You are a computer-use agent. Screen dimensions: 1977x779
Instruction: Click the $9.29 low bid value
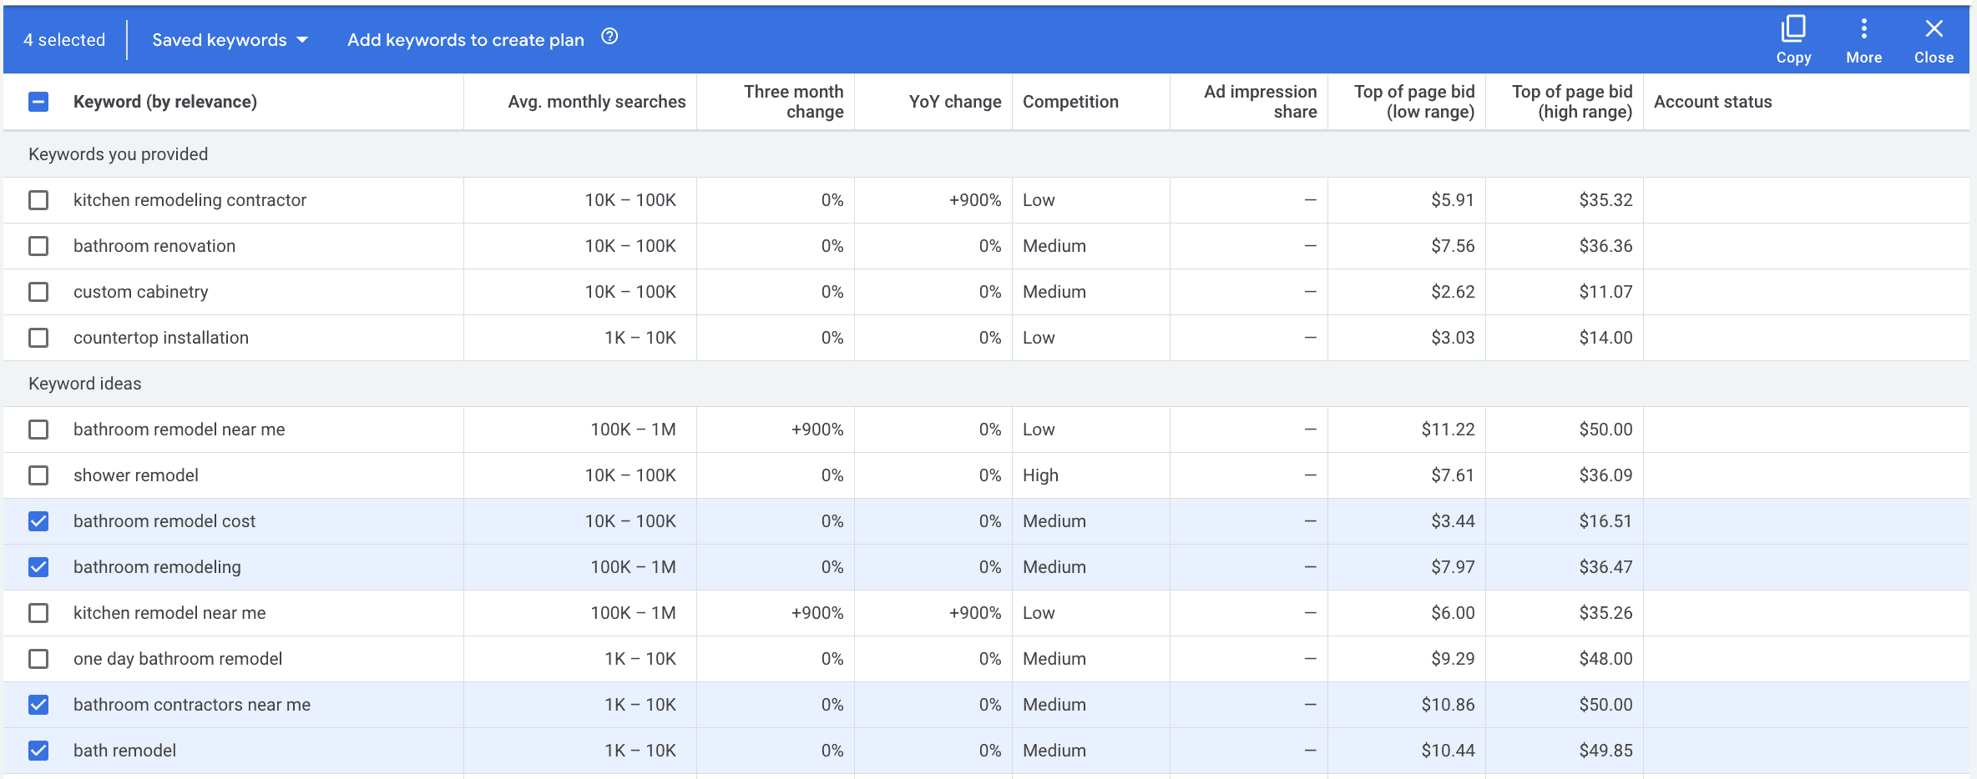[x=1453, y=659]
